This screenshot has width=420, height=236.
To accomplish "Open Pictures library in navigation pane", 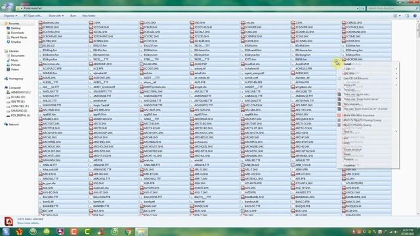I will [x=16, y=65].
